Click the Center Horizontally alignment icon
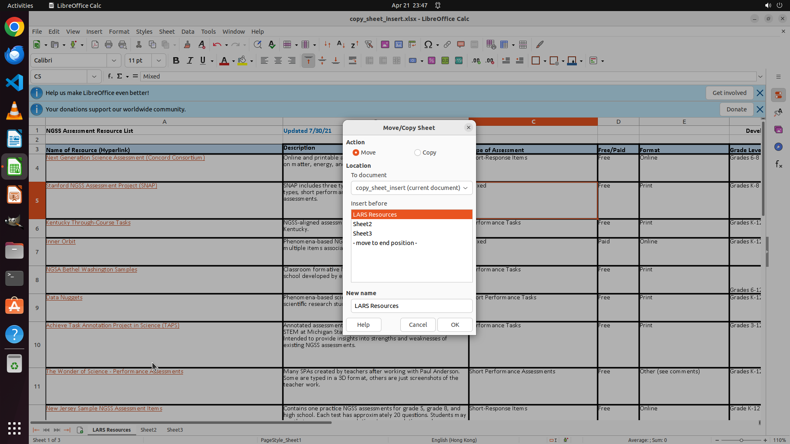This screenshot has height=444, width=790. coord(278,61)
